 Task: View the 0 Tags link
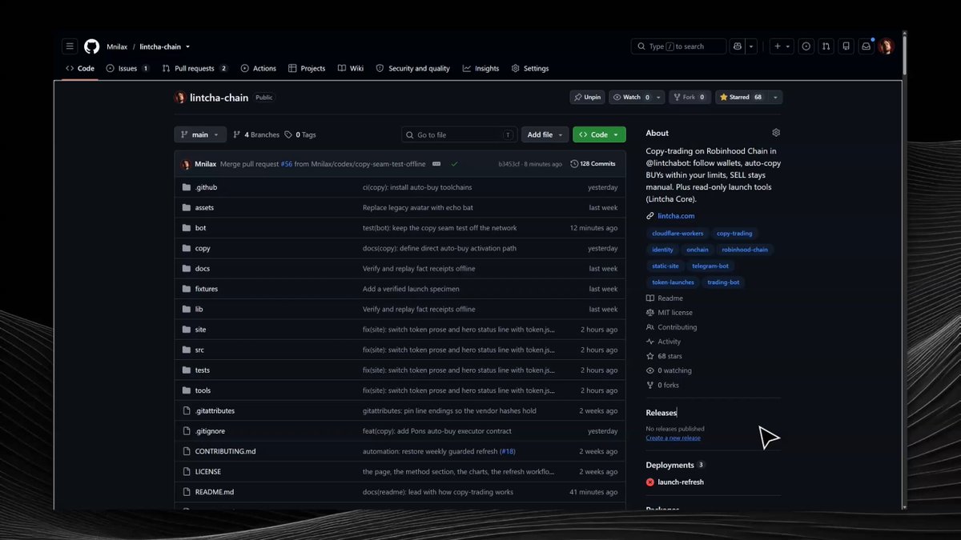tap(300, 134)
